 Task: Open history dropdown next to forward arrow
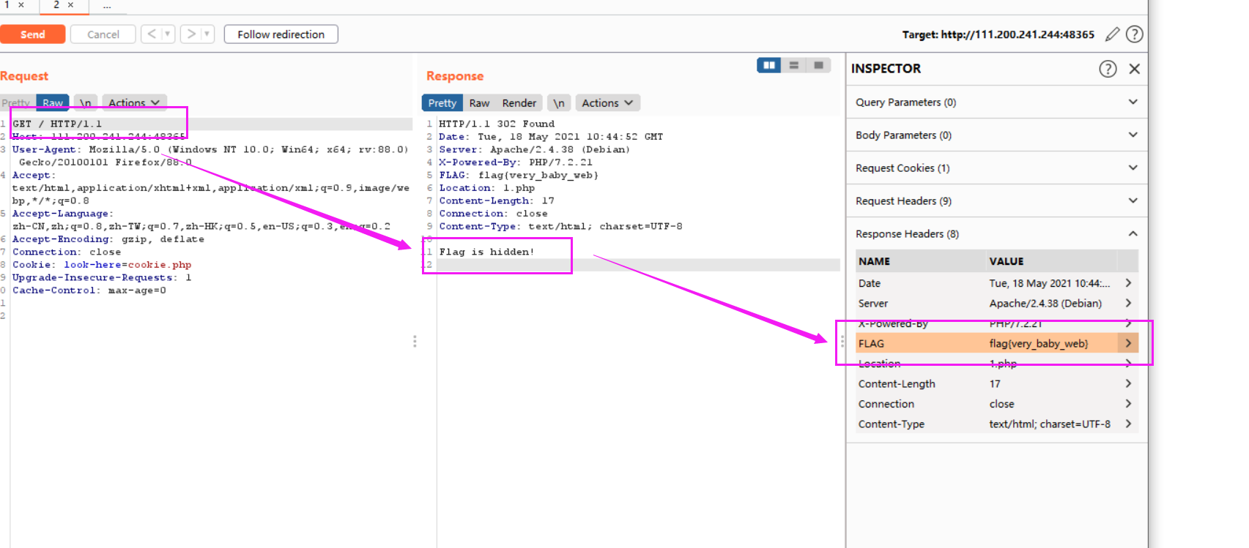click(x=207, y=34)
